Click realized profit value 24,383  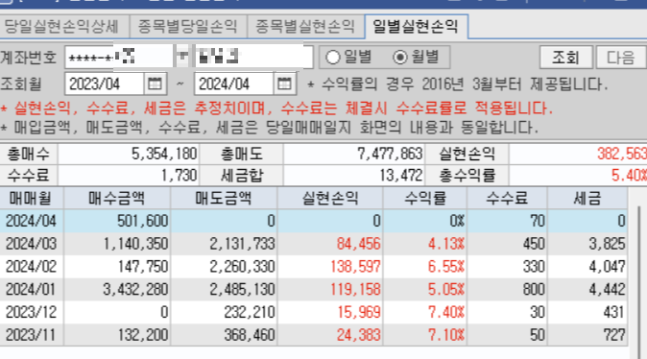click(358, 335)
